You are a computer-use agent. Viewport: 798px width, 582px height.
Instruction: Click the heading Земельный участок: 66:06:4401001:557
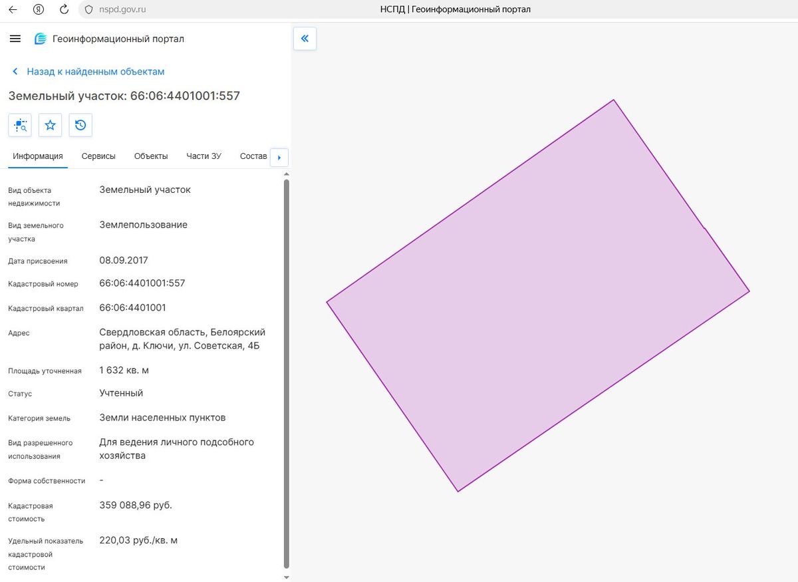click(x=124, y=96)
